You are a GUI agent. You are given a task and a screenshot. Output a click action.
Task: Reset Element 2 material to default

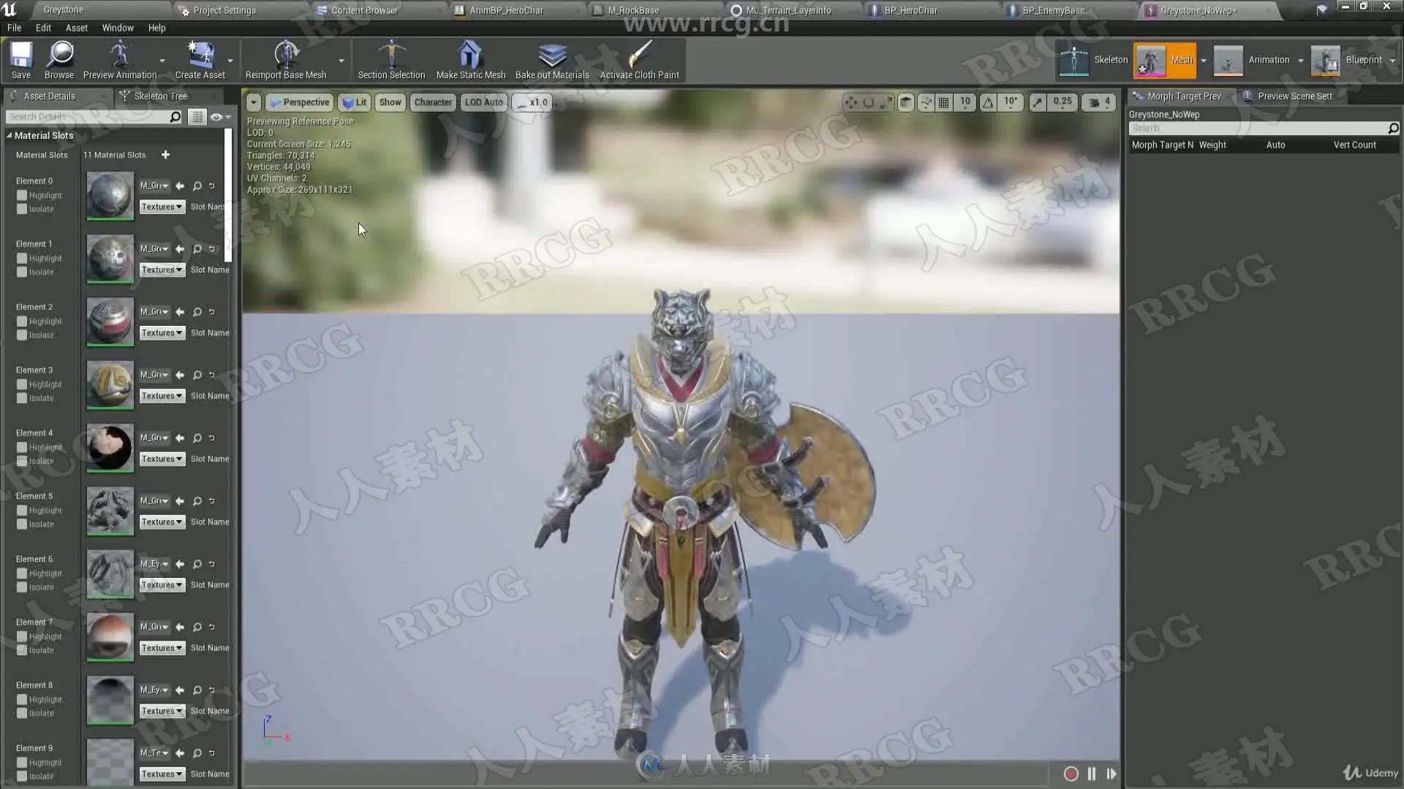(212, 312)
